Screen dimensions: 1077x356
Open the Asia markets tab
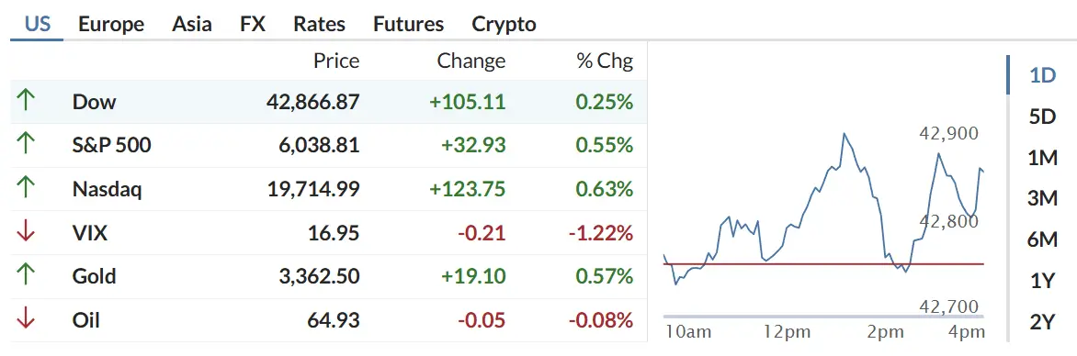coord(192,24)
